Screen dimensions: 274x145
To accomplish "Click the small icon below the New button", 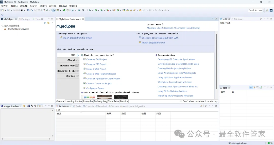I will [x=2, y=15].
